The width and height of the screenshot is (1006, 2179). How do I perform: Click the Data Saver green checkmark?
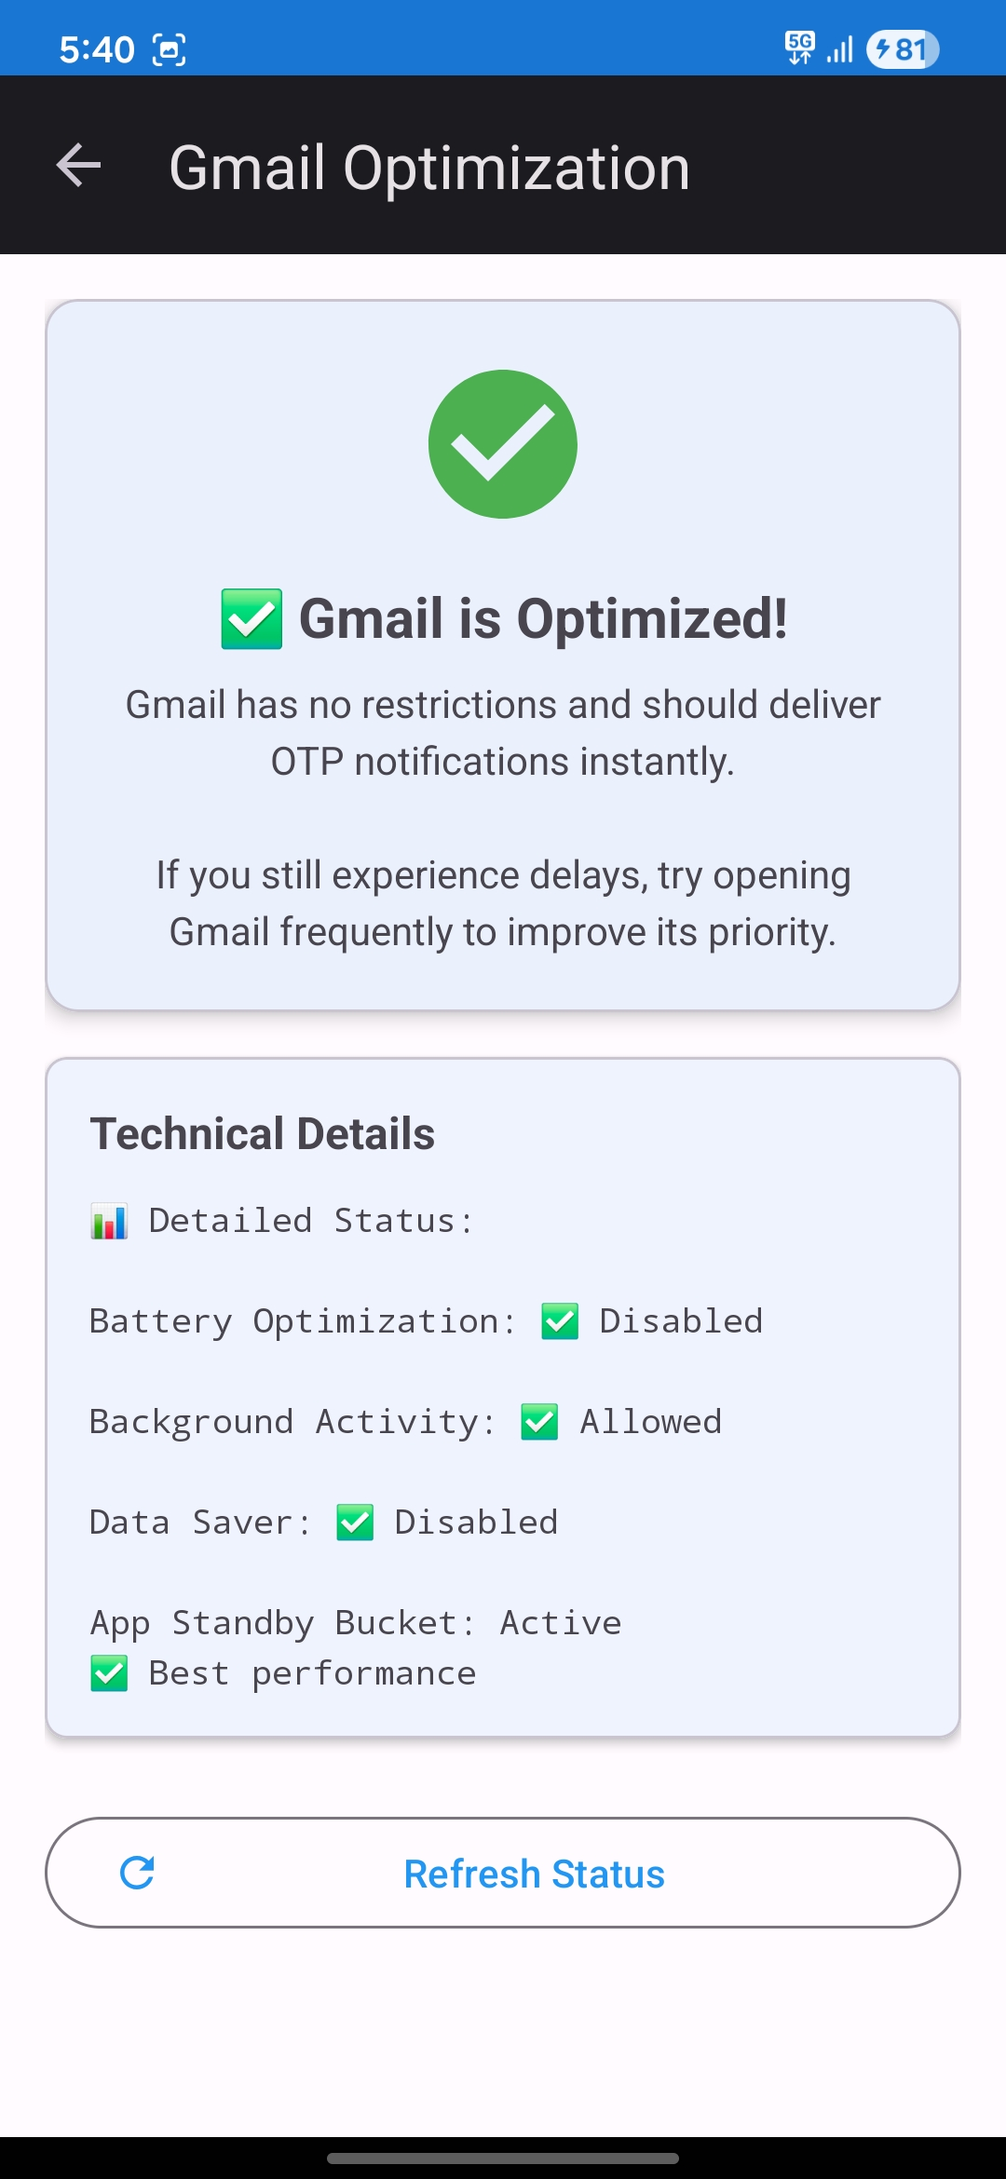click(355, 1523)
